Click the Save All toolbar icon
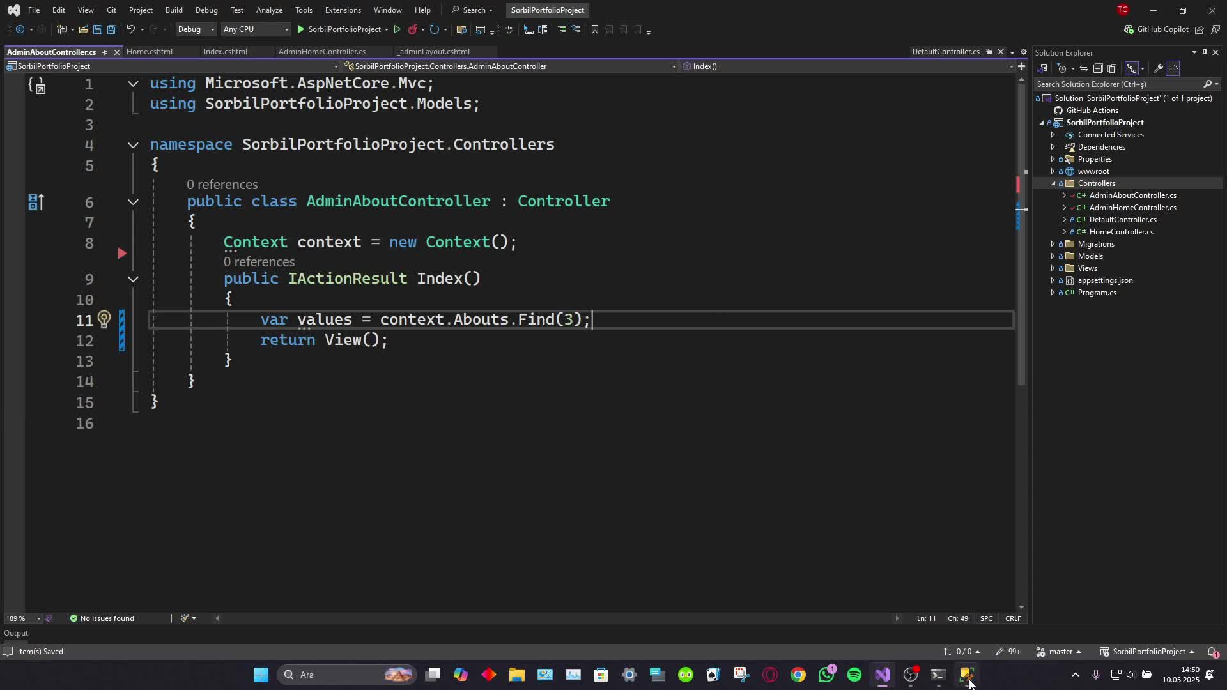 click(x=112, y=29)
